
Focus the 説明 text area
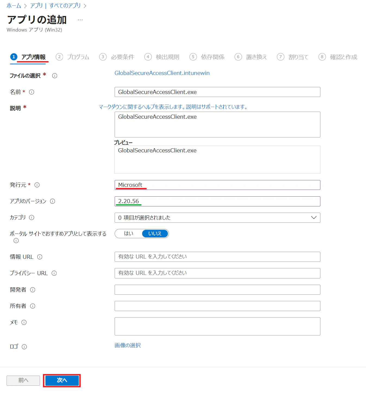pyautogui.click(x=217, y=125)
